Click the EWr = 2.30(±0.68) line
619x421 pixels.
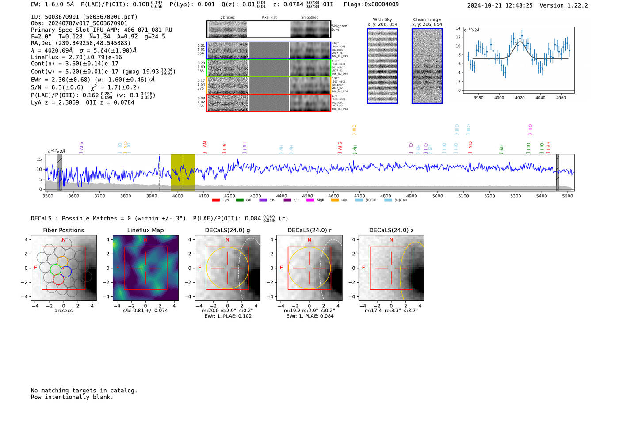(x=93, y=80)
